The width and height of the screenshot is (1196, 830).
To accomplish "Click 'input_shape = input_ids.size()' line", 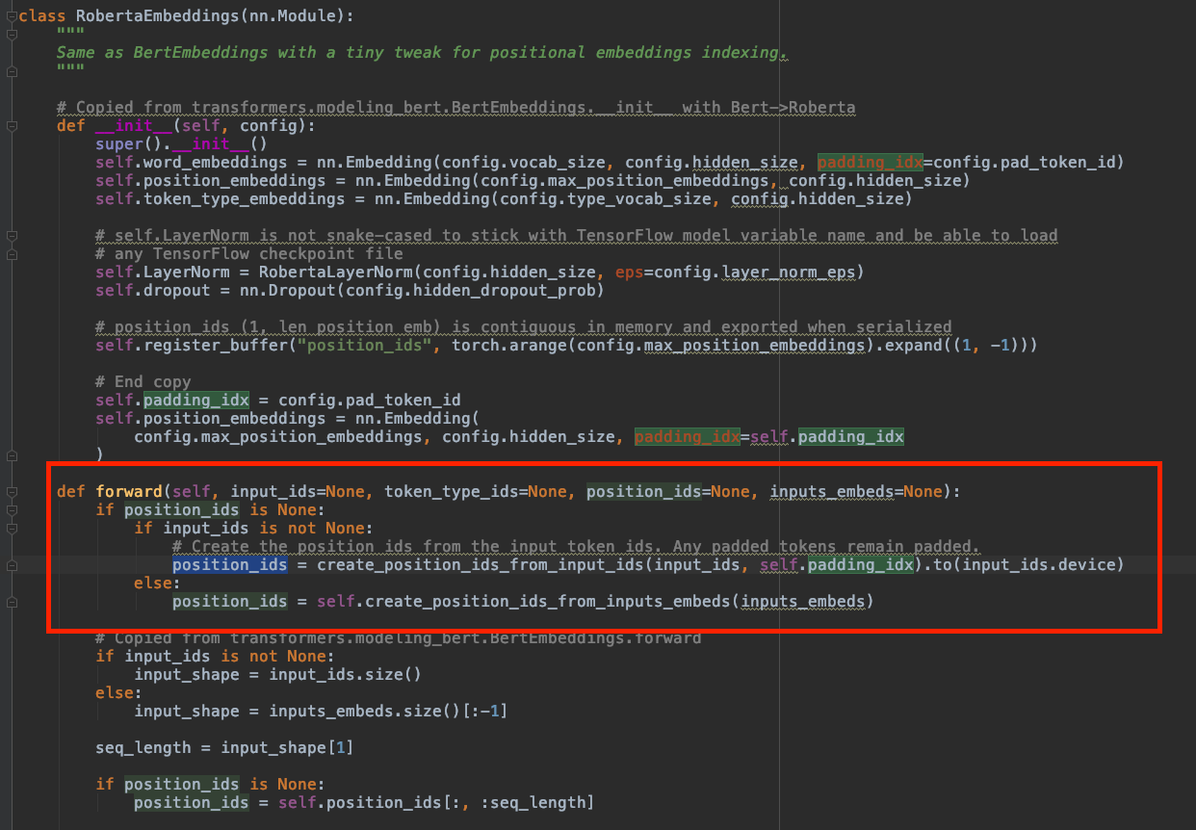I will click(278, 675).
